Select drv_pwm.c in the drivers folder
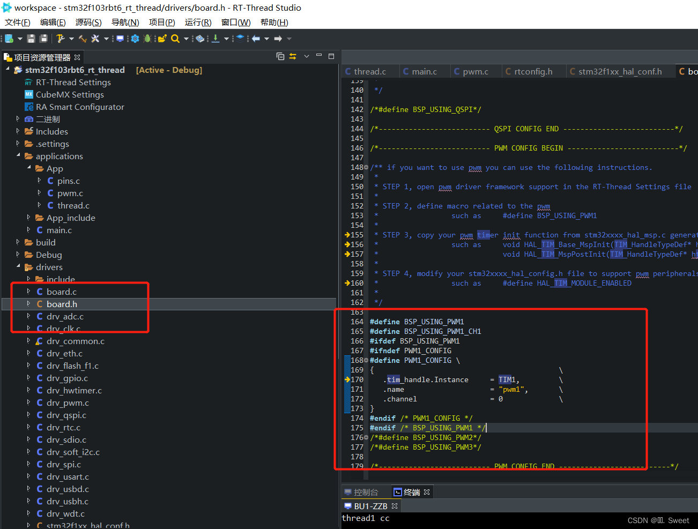 [x=69, y=403]
